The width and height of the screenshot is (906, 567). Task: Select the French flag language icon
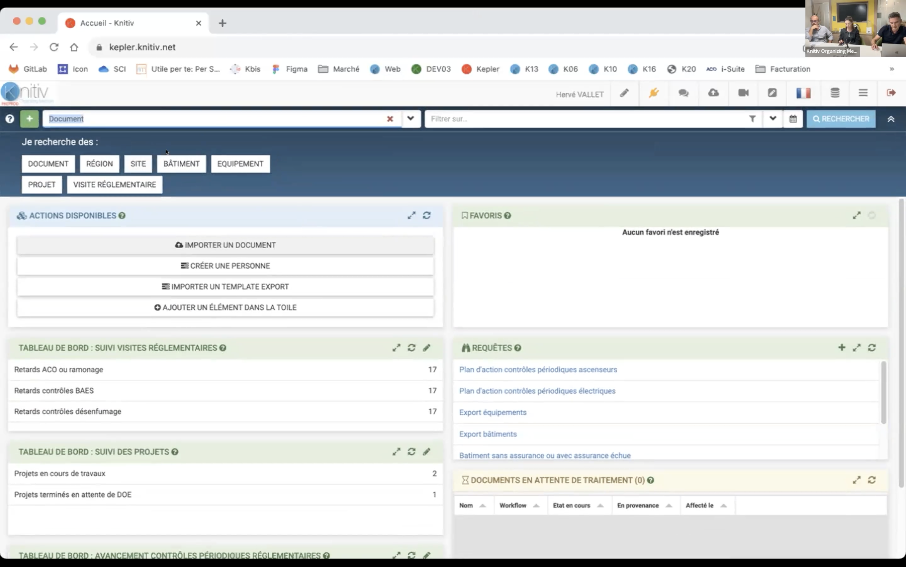tap(803, 93)
